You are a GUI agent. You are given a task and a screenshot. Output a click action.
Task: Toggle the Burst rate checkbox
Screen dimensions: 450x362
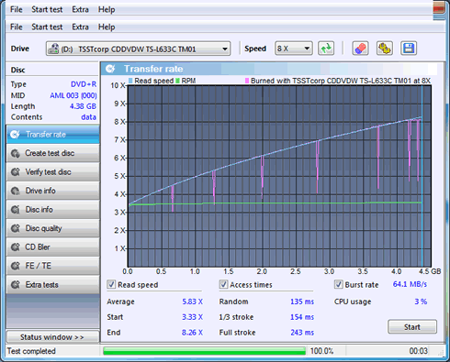[x=338, y=284]
